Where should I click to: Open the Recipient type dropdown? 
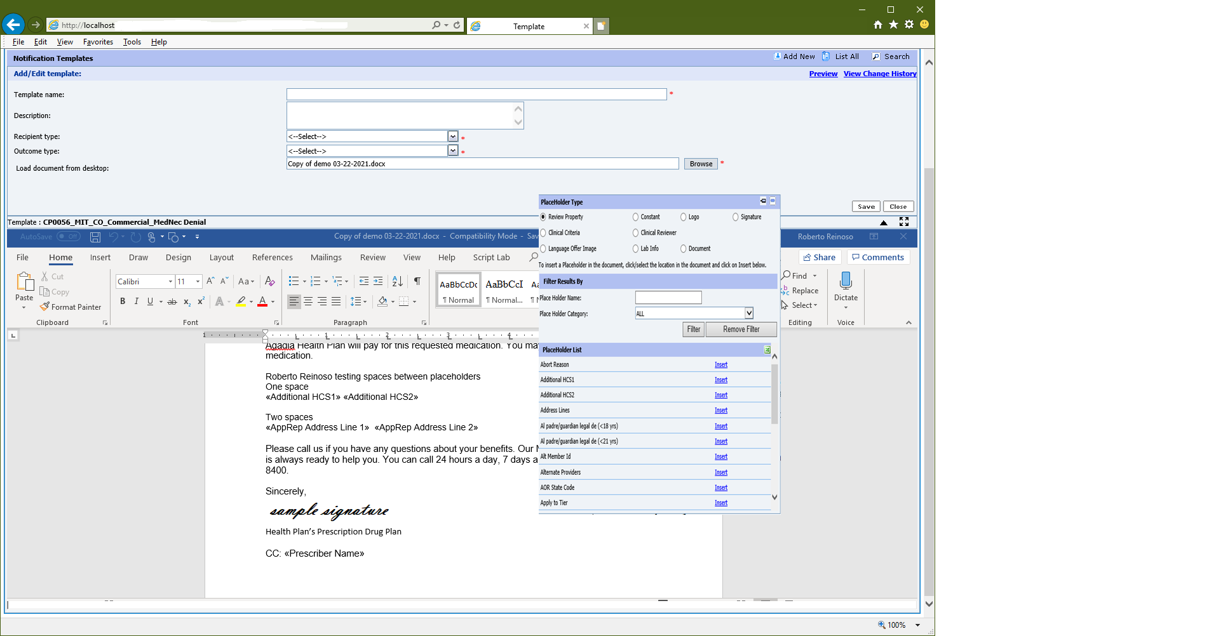click(452, 136)
